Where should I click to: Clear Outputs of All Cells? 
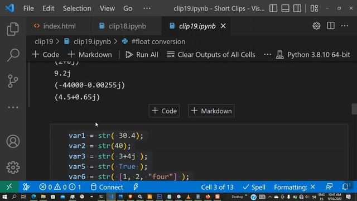[211, 55]
